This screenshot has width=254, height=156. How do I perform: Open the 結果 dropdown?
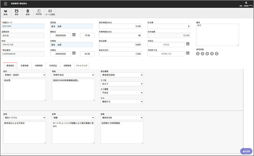point(122,118)
